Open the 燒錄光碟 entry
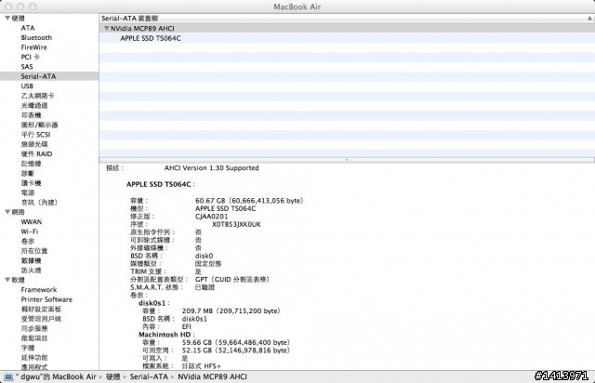Viewport: 595px width, 383px height. coord(34,144)
